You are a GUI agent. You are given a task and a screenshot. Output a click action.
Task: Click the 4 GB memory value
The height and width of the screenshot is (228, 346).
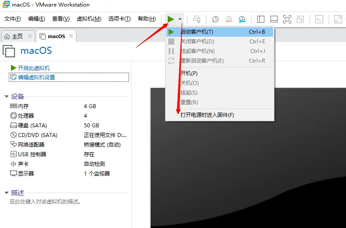pos(90,106)
